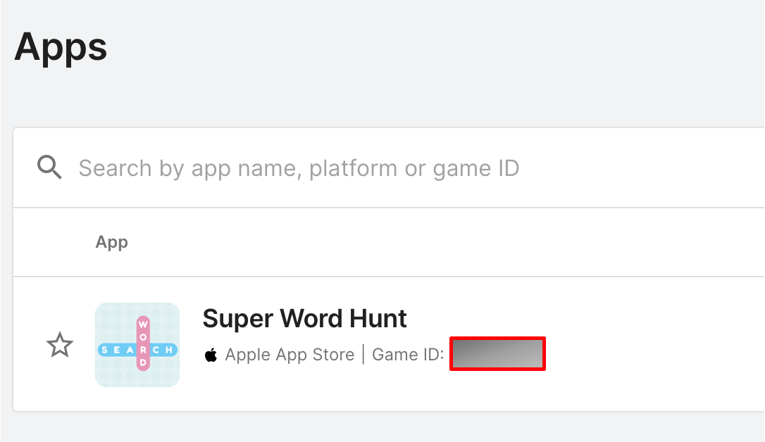Select the Apple App Store label
The width and height of the screenshot is (765, 442).
pos(290,355)
